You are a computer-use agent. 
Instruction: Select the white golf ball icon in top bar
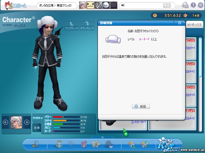(106, 5)
